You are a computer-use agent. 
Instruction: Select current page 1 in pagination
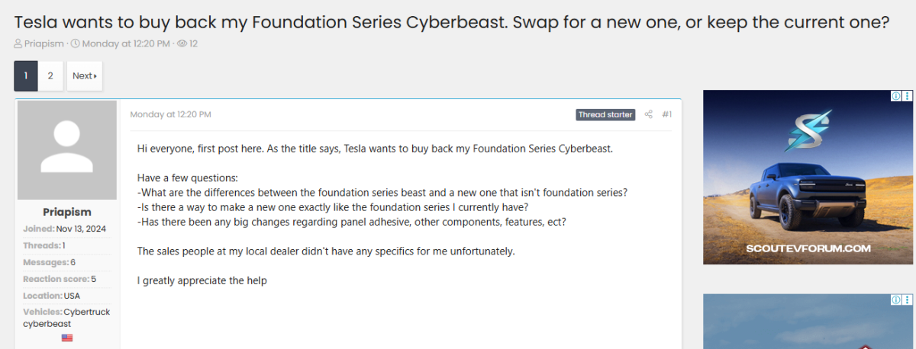[x=26, y=76]
